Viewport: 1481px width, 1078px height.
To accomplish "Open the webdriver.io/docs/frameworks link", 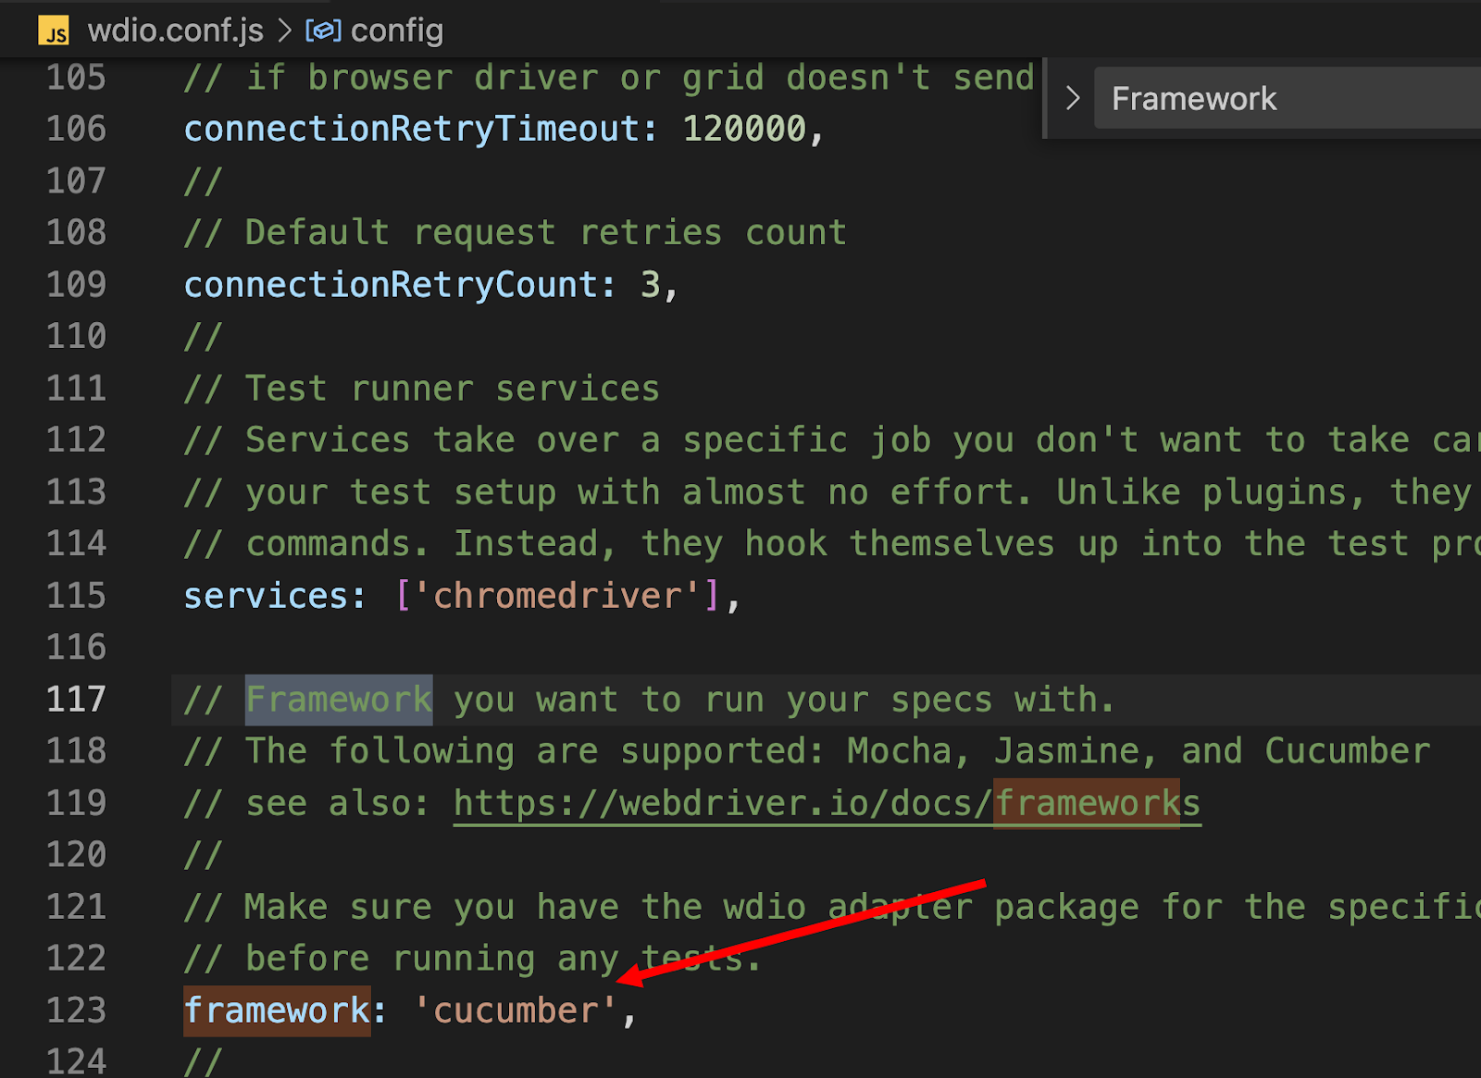I will pyautogui.click(x=827, y=803).
